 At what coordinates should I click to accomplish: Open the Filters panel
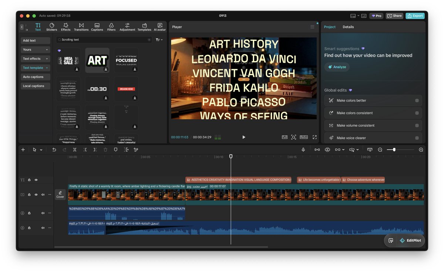[111, 27]
